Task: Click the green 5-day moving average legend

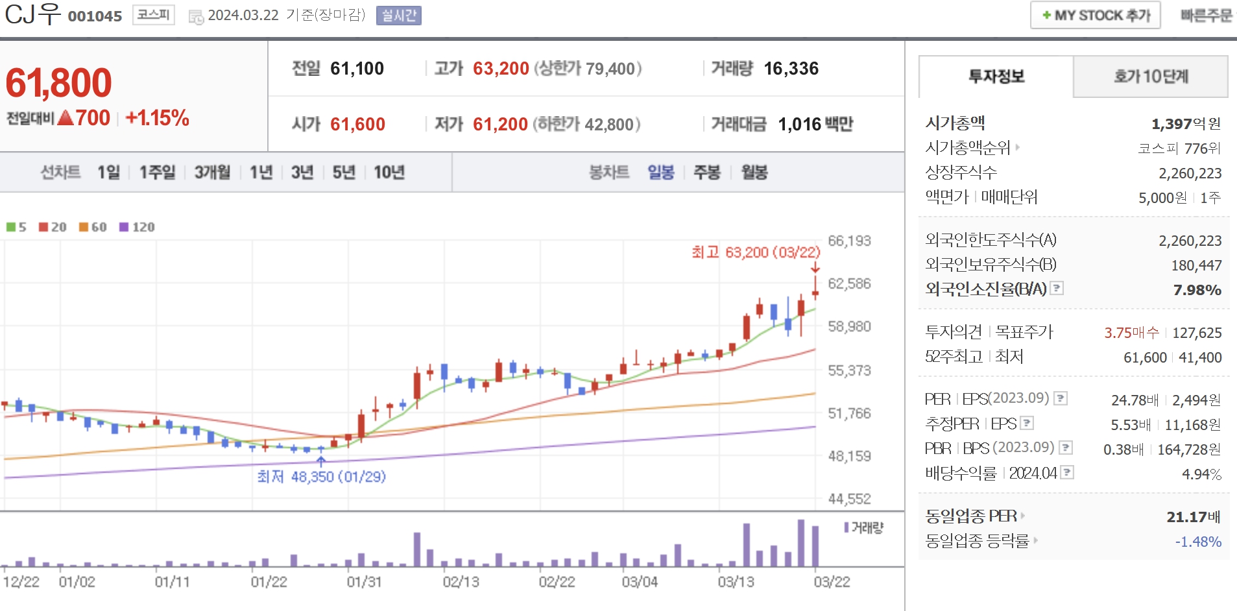Action: [16, 227]
